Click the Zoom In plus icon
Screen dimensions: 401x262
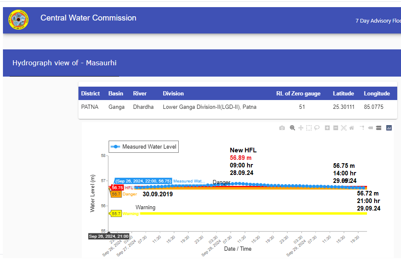pos(327,128)
